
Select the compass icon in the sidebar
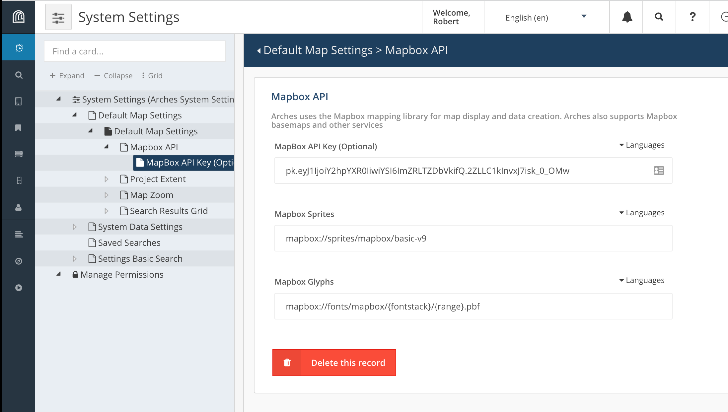click(18, 261)
